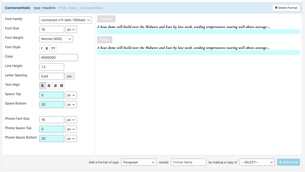Center align the text
Screen dimensions: 305x172
tap(49, 85)
